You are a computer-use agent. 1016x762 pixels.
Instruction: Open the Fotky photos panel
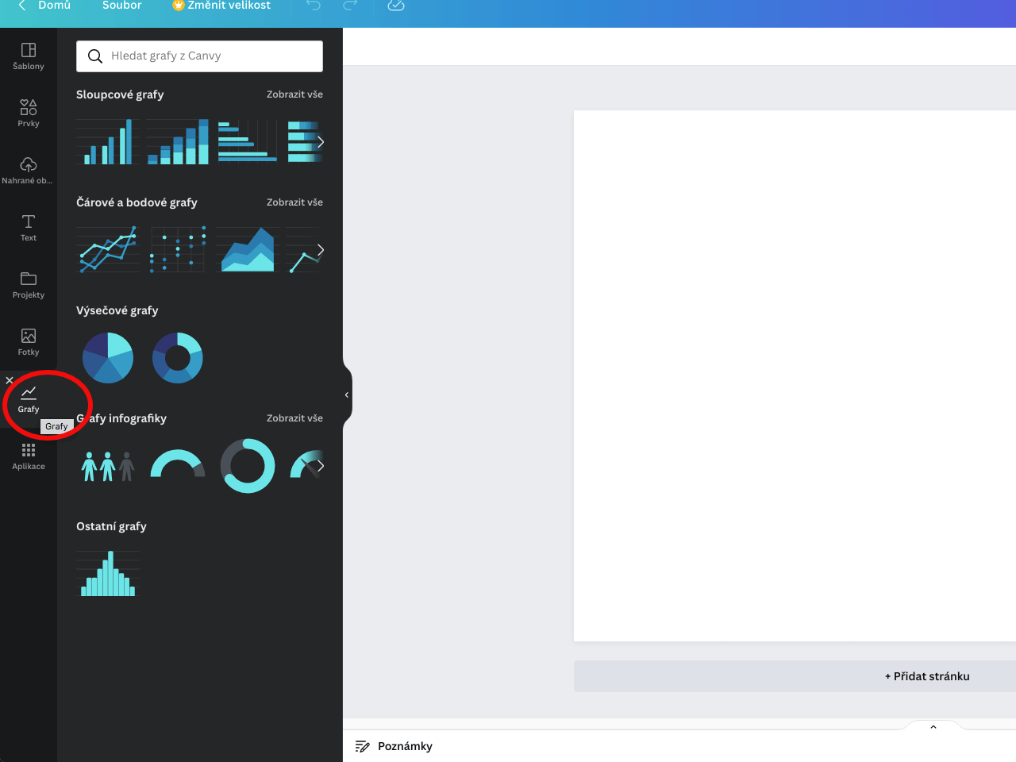click(x=29, y=342)
